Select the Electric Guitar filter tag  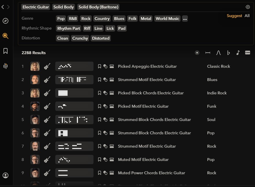[35, 7]
